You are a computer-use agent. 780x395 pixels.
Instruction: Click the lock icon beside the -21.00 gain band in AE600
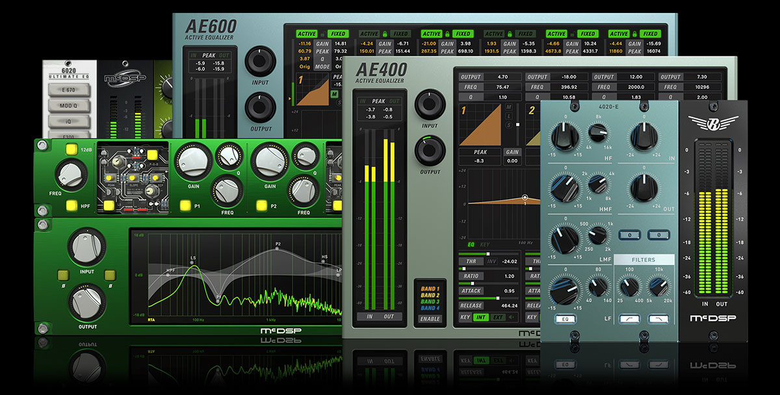[447, 34]
